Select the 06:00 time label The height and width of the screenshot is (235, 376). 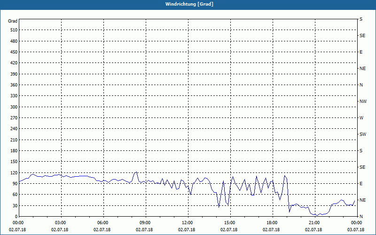click(x=103, y=223)
